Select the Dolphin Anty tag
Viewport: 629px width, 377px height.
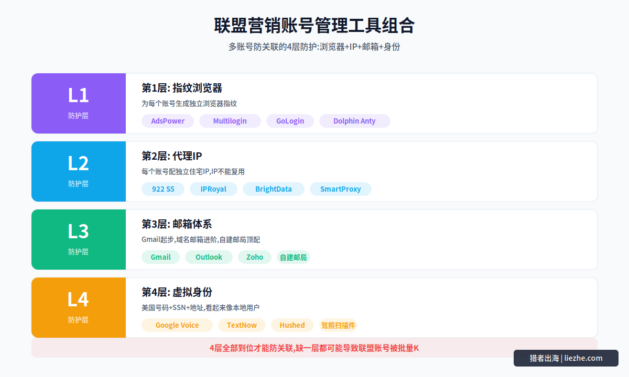coord(354,121)
